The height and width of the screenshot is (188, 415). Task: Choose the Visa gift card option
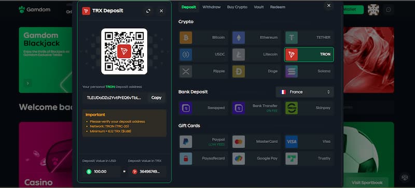point(309,142)
